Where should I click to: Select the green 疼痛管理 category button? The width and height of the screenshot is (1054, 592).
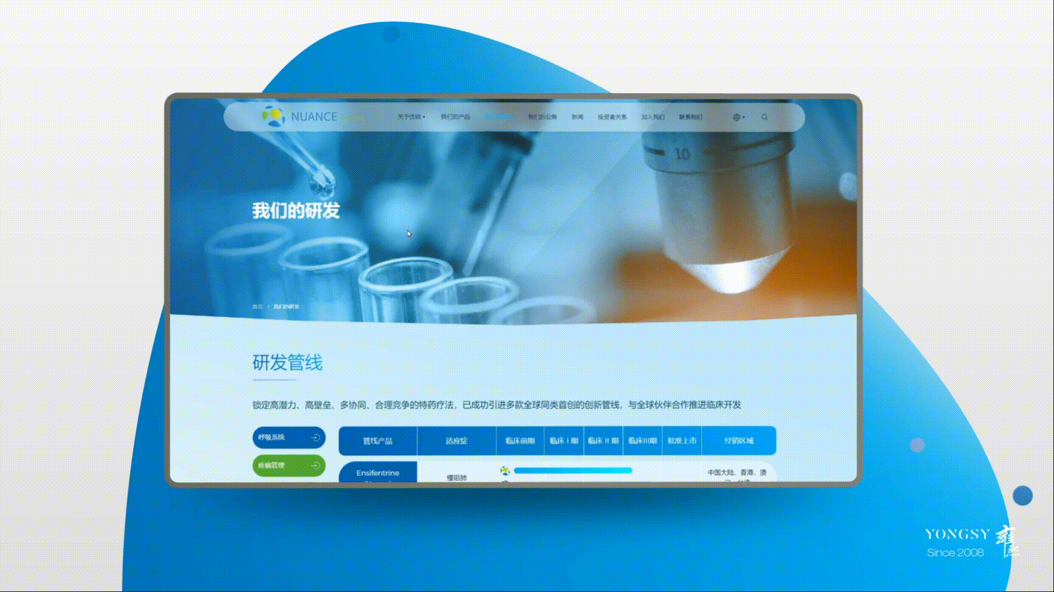[289, 465]
